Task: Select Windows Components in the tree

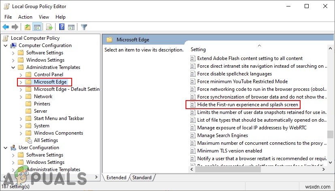Action: coord(58,133)
